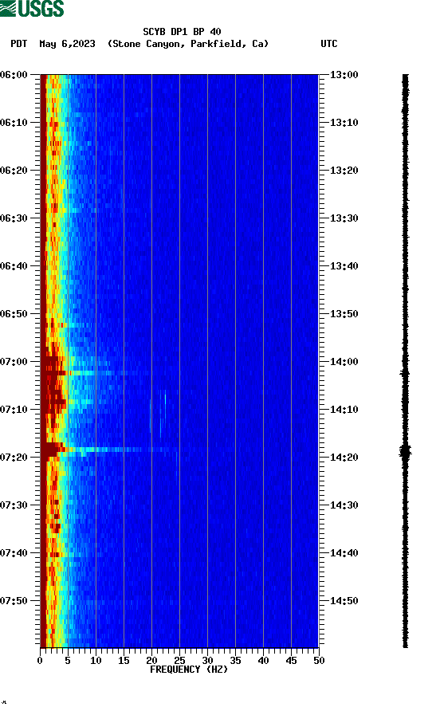Click the 13:20 UTC time label
This screenshot has height=711, width=440.
(344, 171)
